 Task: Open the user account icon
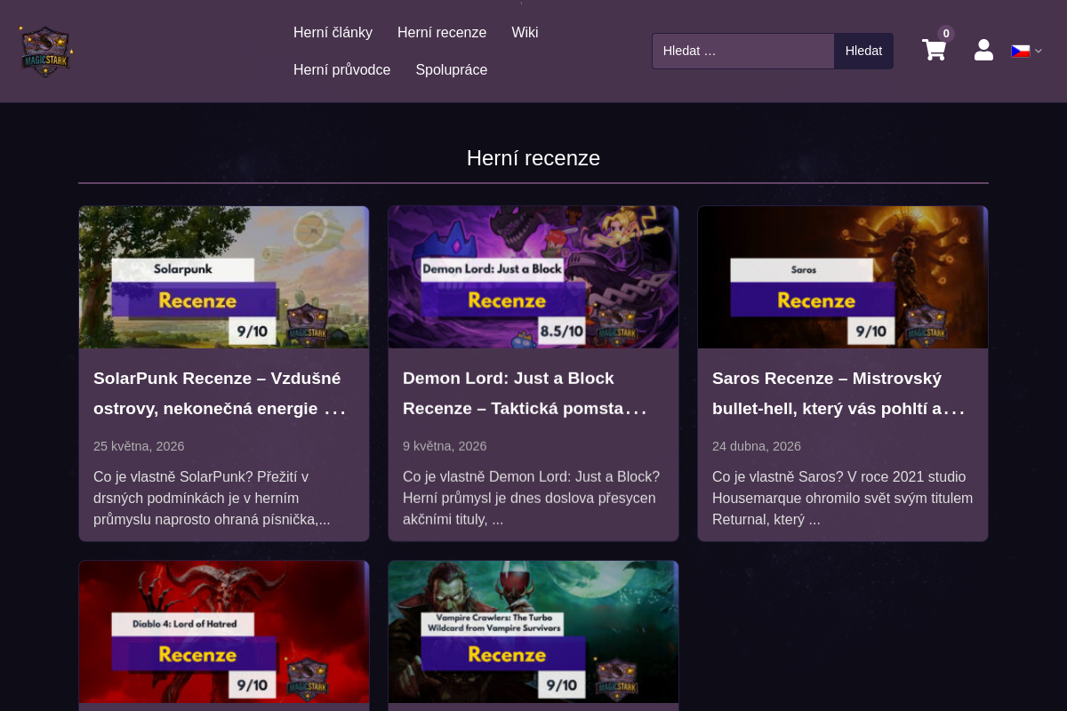[x=983, y=50]
